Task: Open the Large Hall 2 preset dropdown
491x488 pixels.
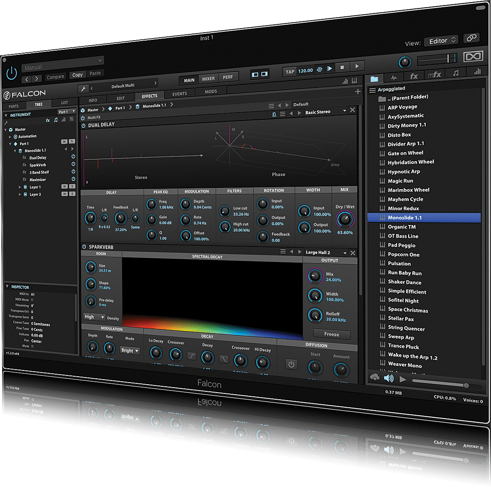Action: pos(326,252)
